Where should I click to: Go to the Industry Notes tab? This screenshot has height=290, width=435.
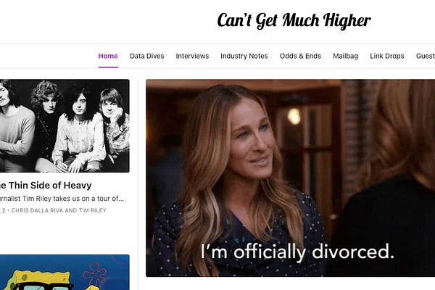tap(244, 56)
